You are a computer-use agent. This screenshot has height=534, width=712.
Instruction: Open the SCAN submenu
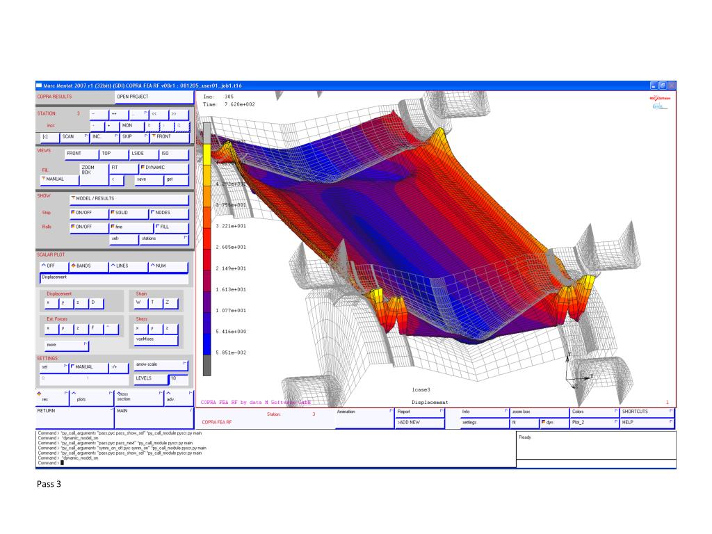[x=74, y=137]
